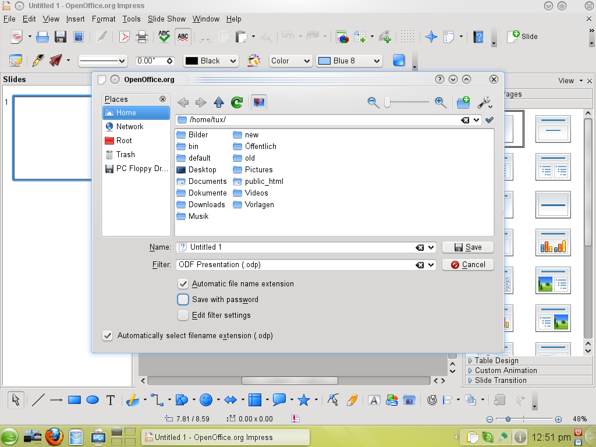Viewport: 596px width, 447px height.
Task: Select the Rectangle drawing tool
Action: coord(74,400)
